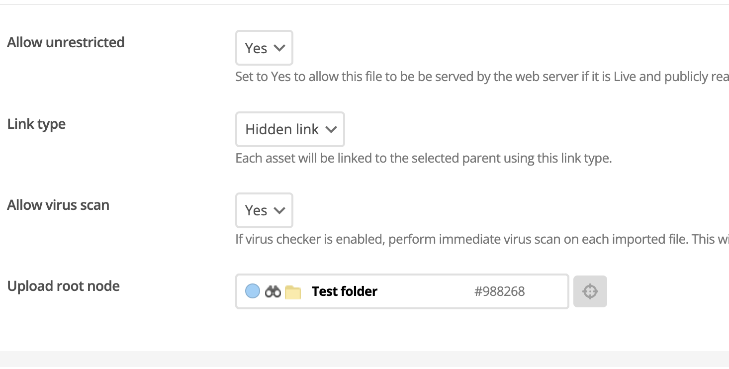Click the help text about selected parent link type
The image size is (729, 369).
point(423,159)
